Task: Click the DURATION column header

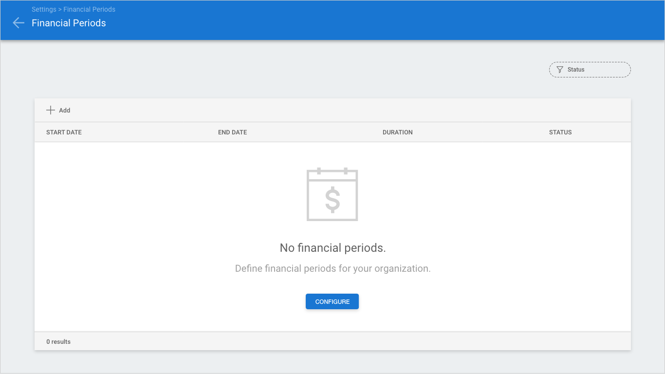Action: 397,132
